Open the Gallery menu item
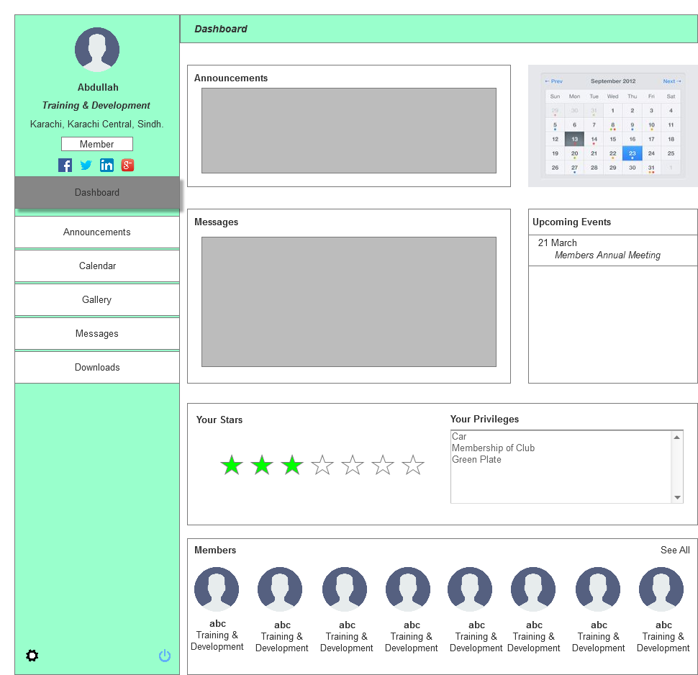 (x=97, y=300)
